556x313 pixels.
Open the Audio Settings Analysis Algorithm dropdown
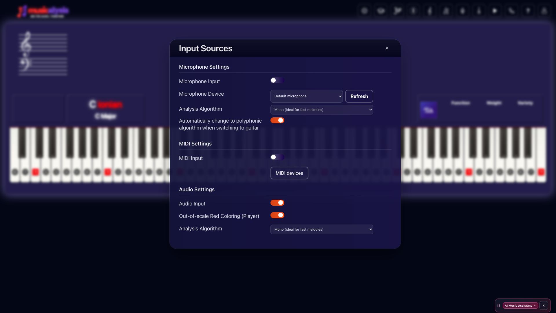point(322,229)
